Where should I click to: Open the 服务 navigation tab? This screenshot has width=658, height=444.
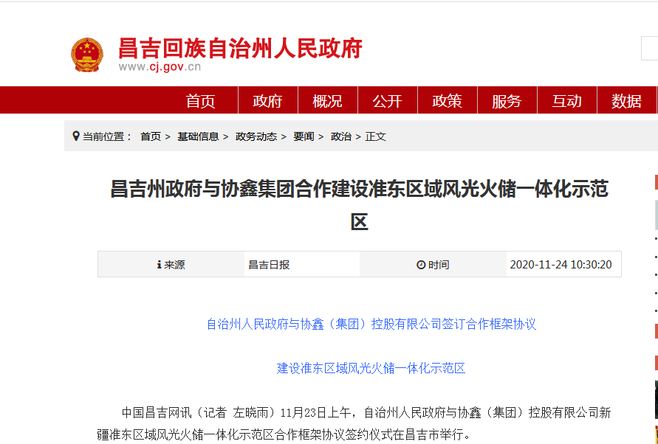(507, 100)
